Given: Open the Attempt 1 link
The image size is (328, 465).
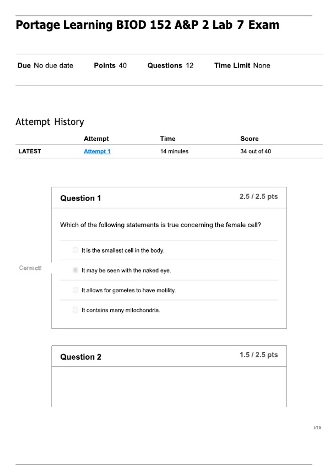Looking at the screenshot, I should [x=97, y=151].
